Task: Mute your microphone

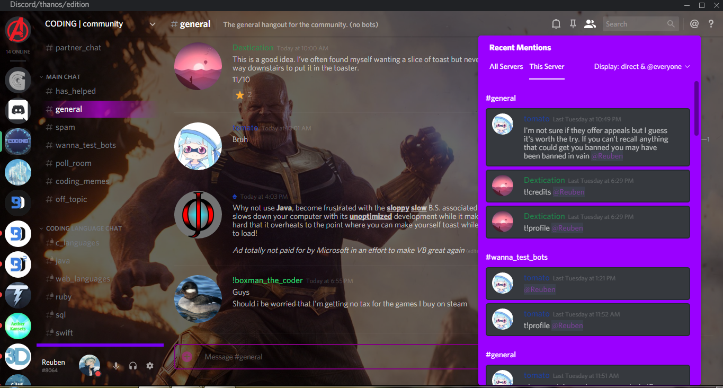Action: coord(115,366)
